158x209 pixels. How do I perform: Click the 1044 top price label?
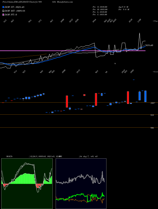point(94,21)
